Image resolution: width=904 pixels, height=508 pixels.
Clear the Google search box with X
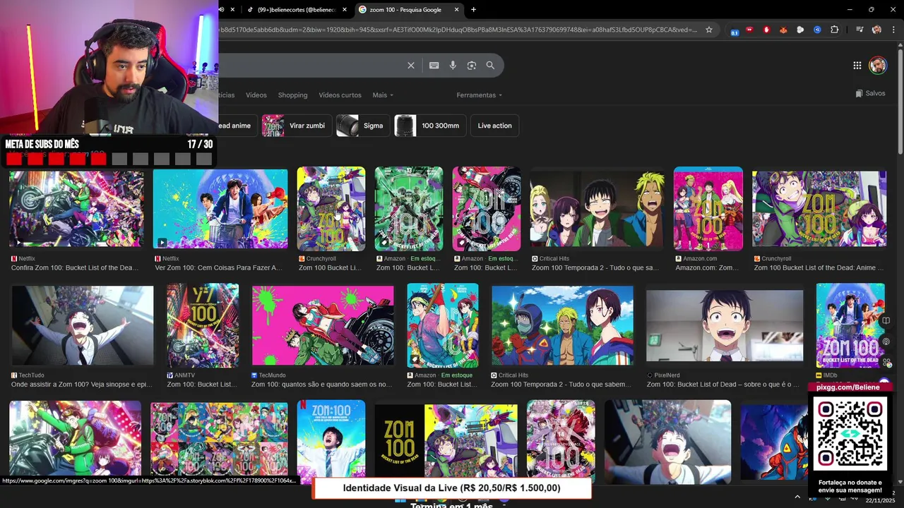[x=411, y=66]
